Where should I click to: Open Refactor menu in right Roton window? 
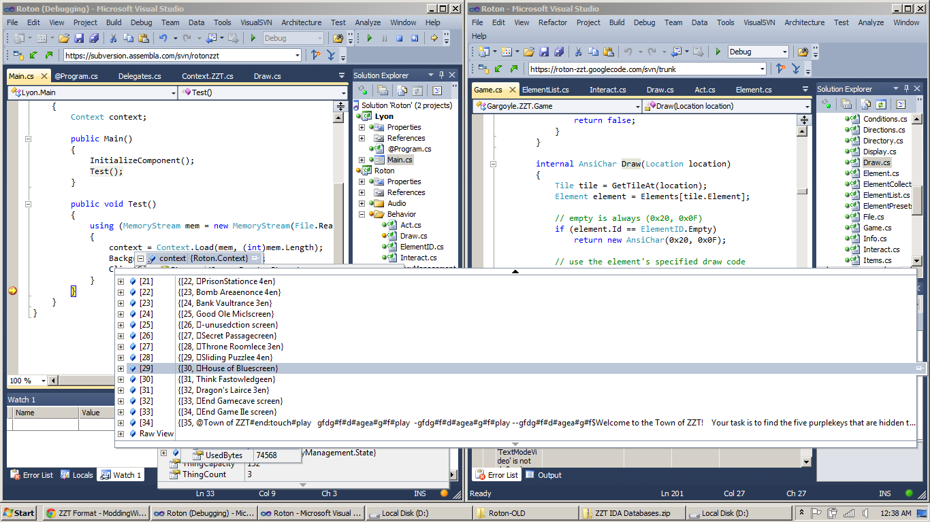(552, 22)
